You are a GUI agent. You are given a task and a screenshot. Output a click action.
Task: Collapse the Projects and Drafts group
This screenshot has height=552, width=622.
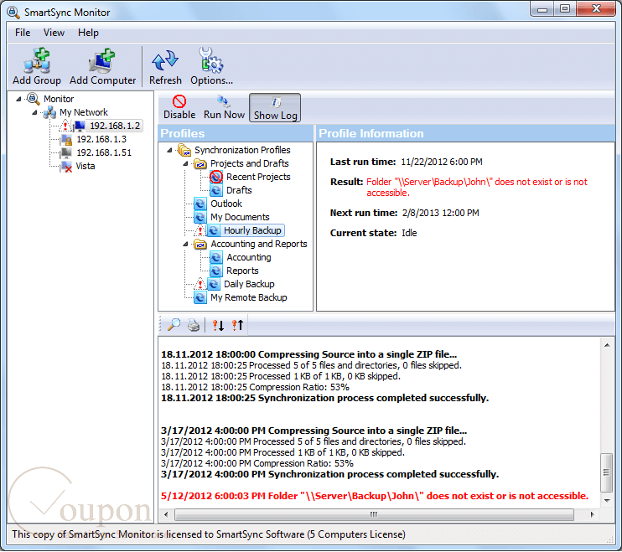(185, 163)
